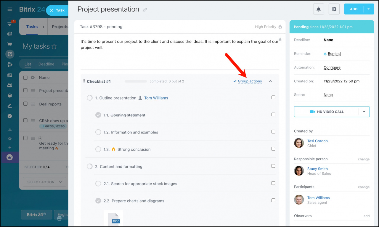The image size is (379, 227).
Task: Click the bell notification button
Action: (x=319, y=9)
